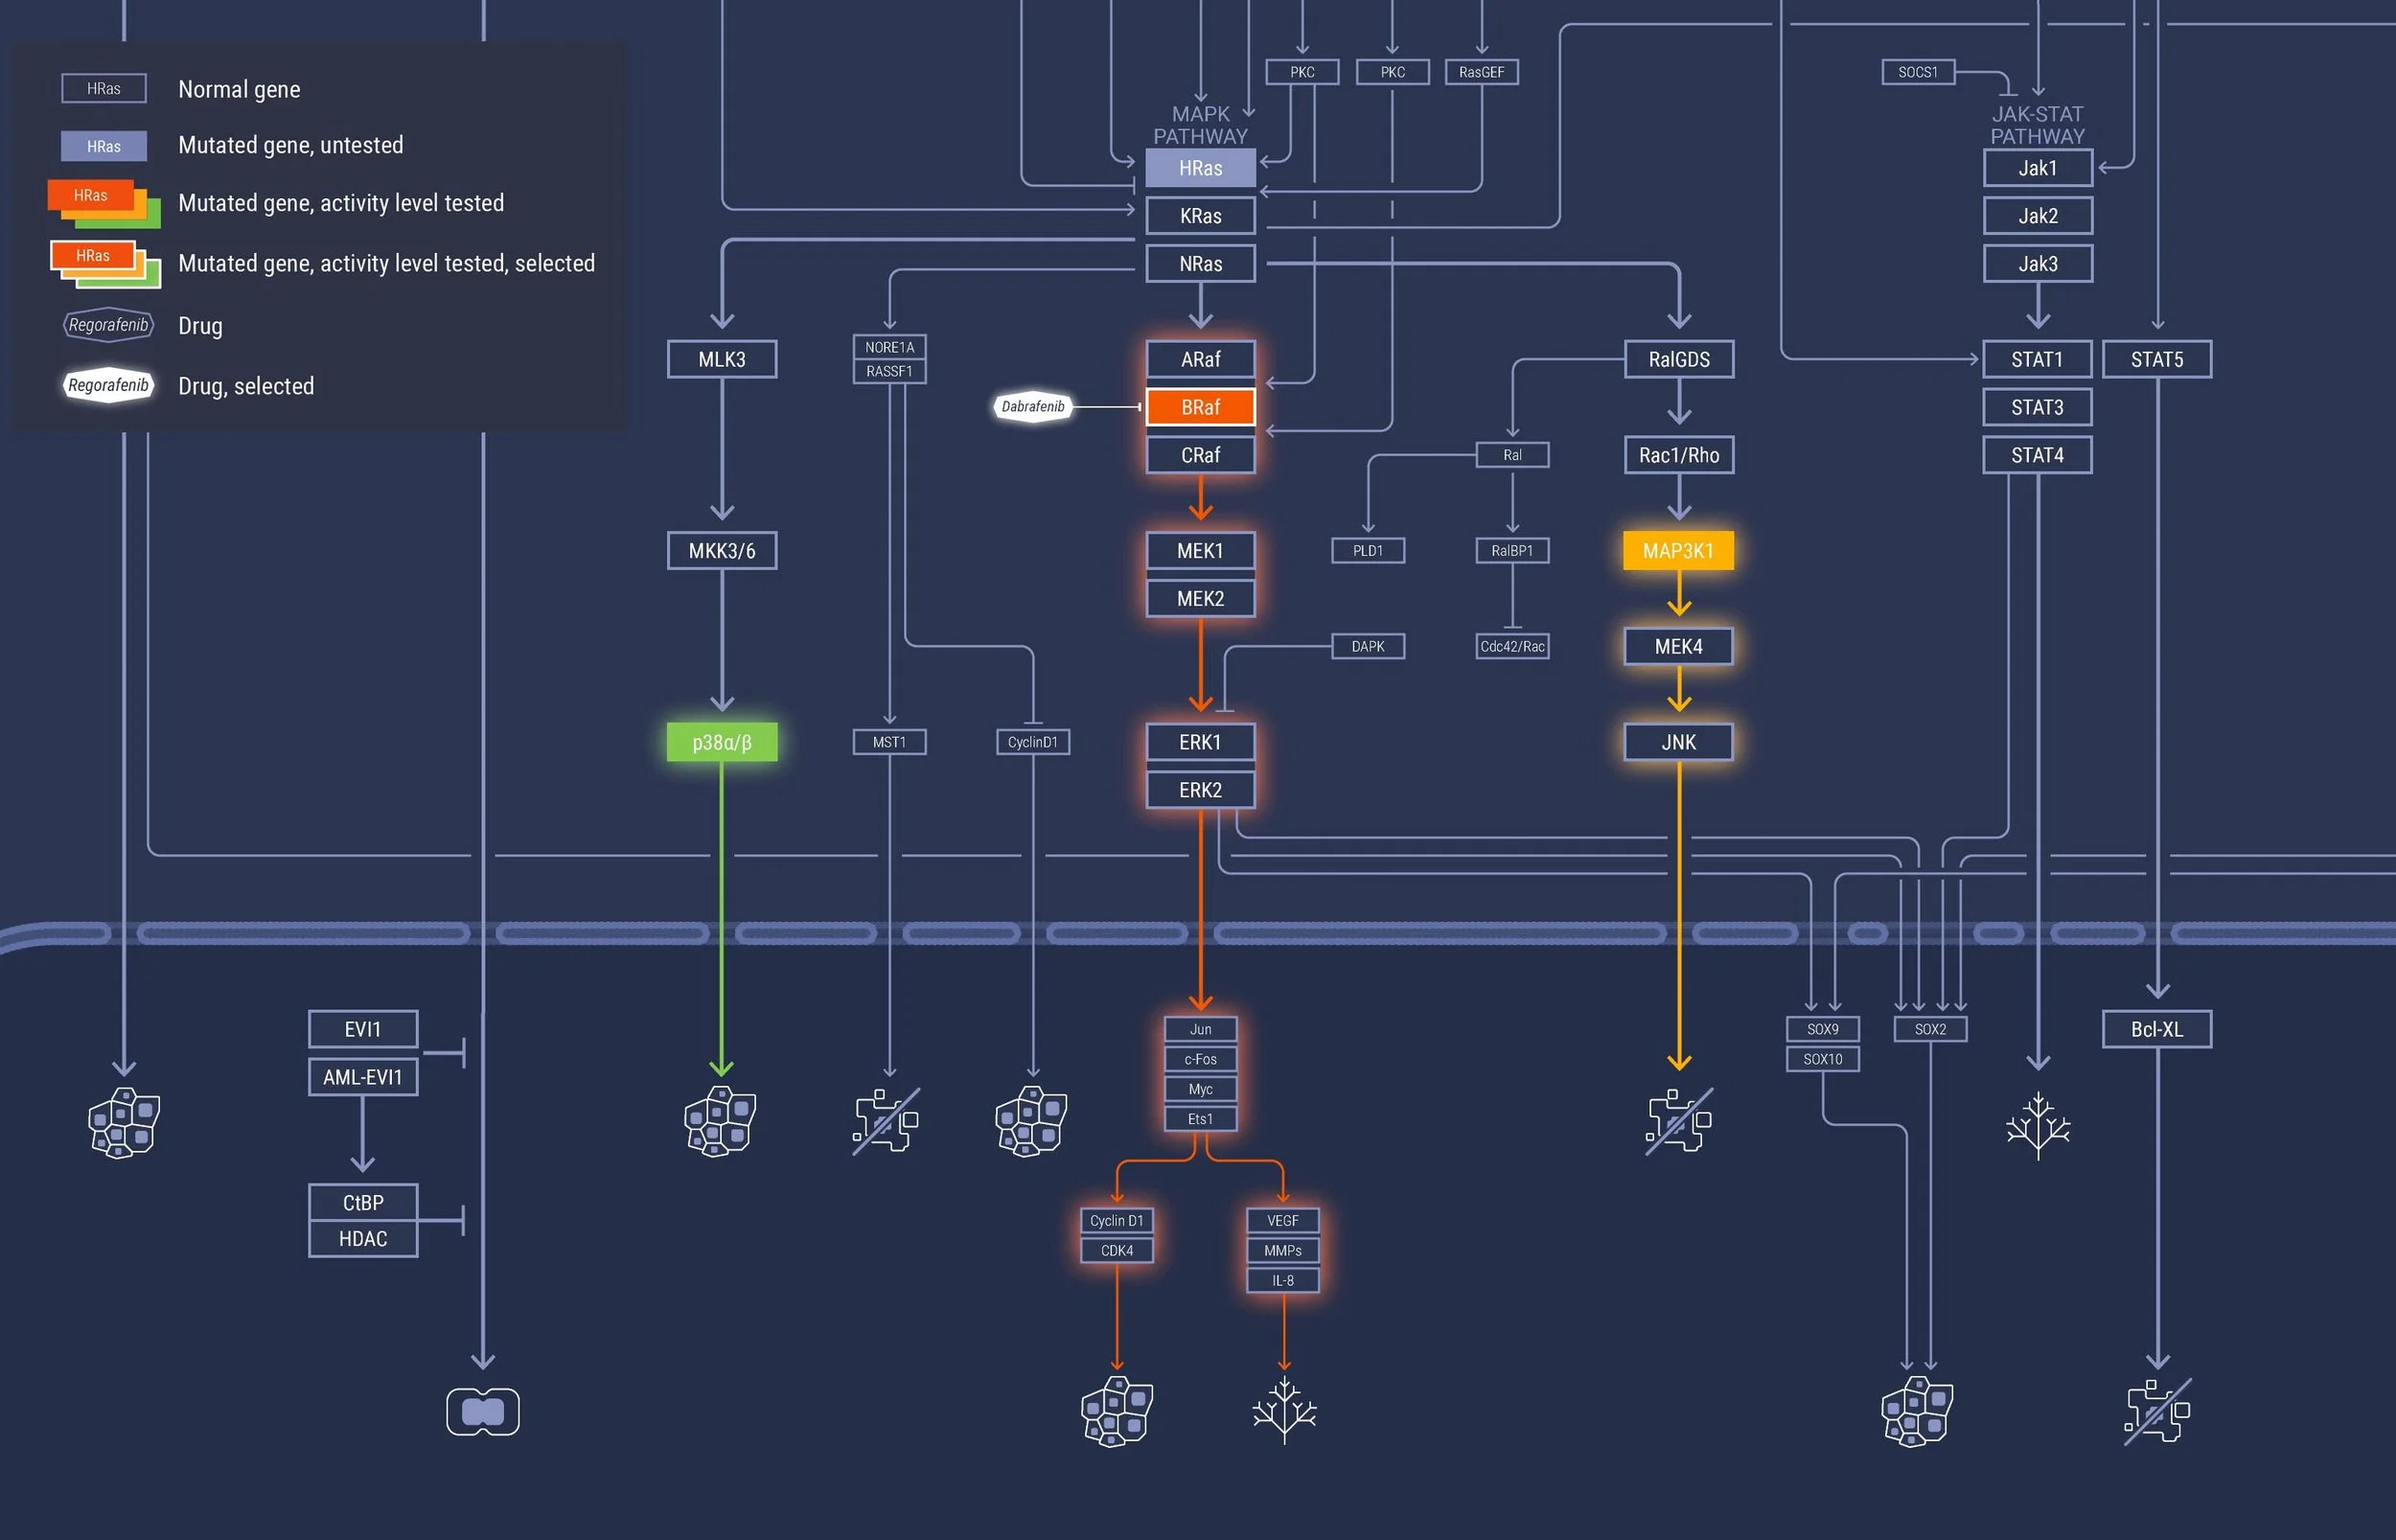Click the SOCS1 gene box
Image resolution: width=2396 pixels, height=1540 pixels.
point(1917,72)
